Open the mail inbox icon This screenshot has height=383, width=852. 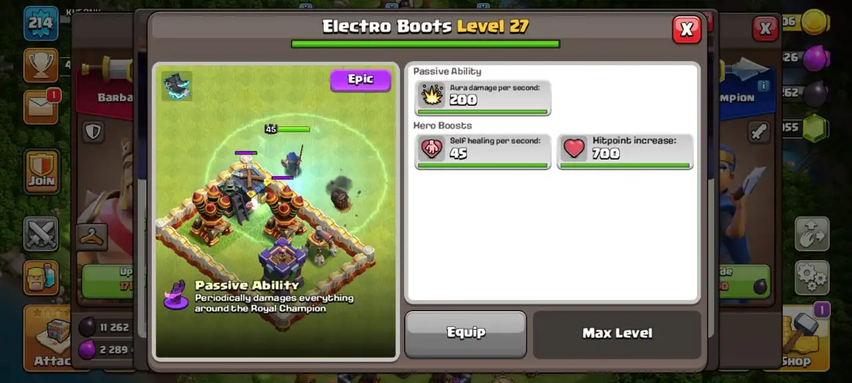pyautogui.click(x=41, y=107)
